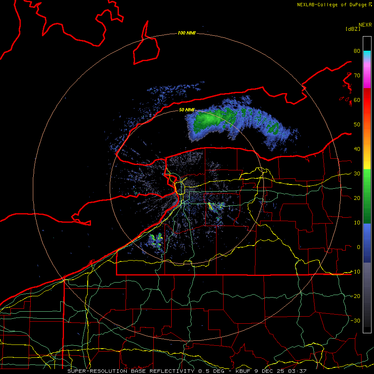Screen dimensions: 374x374
Task: Click the -10 value on dBZ scale
Action: tap(355, 271)
